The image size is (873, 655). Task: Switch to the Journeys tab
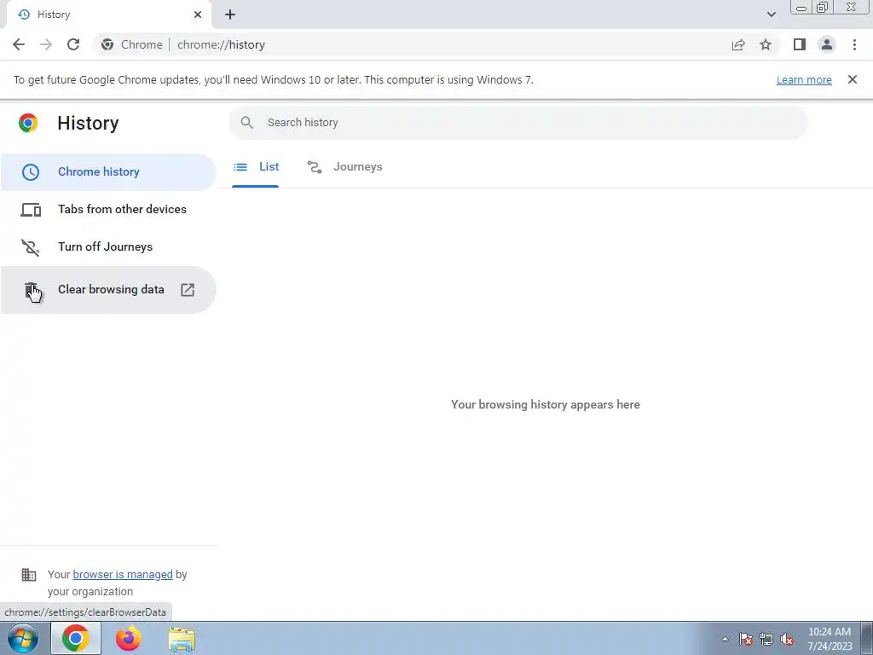[344, 167]
